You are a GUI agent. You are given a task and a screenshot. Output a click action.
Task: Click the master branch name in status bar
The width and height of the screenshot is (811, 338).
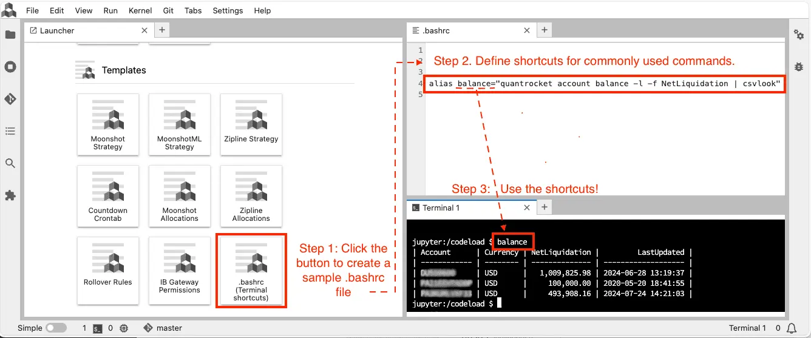(x=169, y=328)
